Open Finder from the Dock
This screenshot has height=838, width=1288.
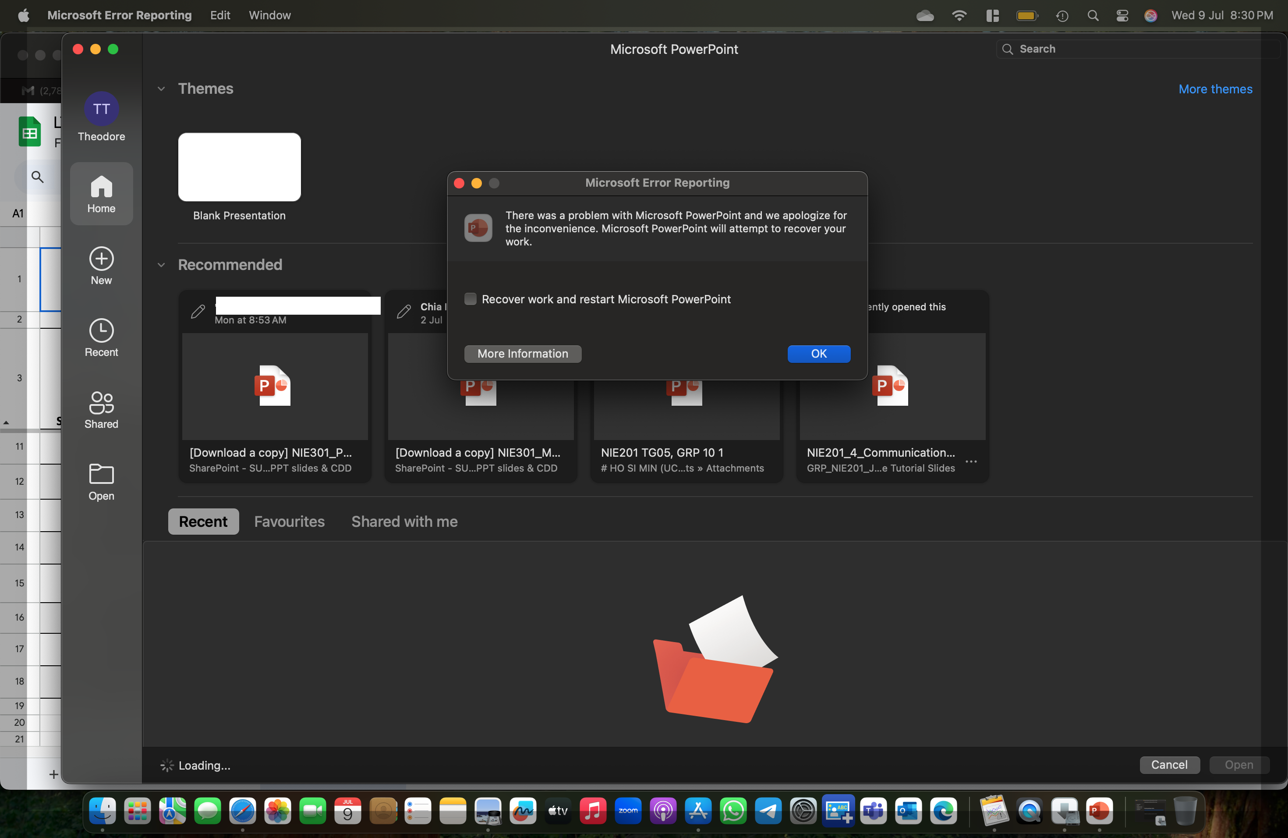point(102,810)
